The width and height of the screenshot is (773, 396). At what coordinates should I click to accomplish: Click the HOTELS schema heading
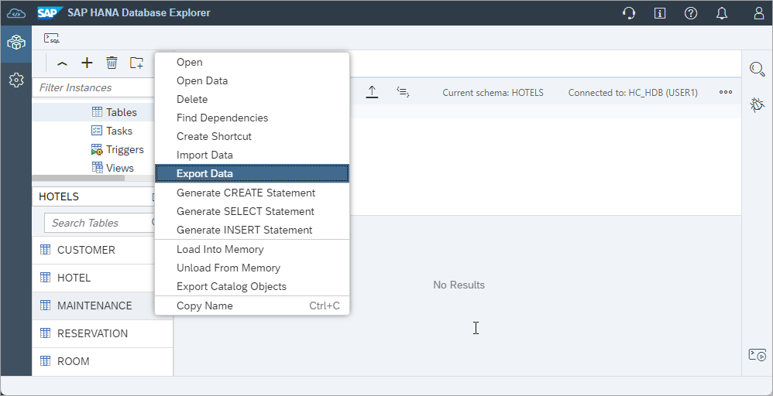[59, 196]
